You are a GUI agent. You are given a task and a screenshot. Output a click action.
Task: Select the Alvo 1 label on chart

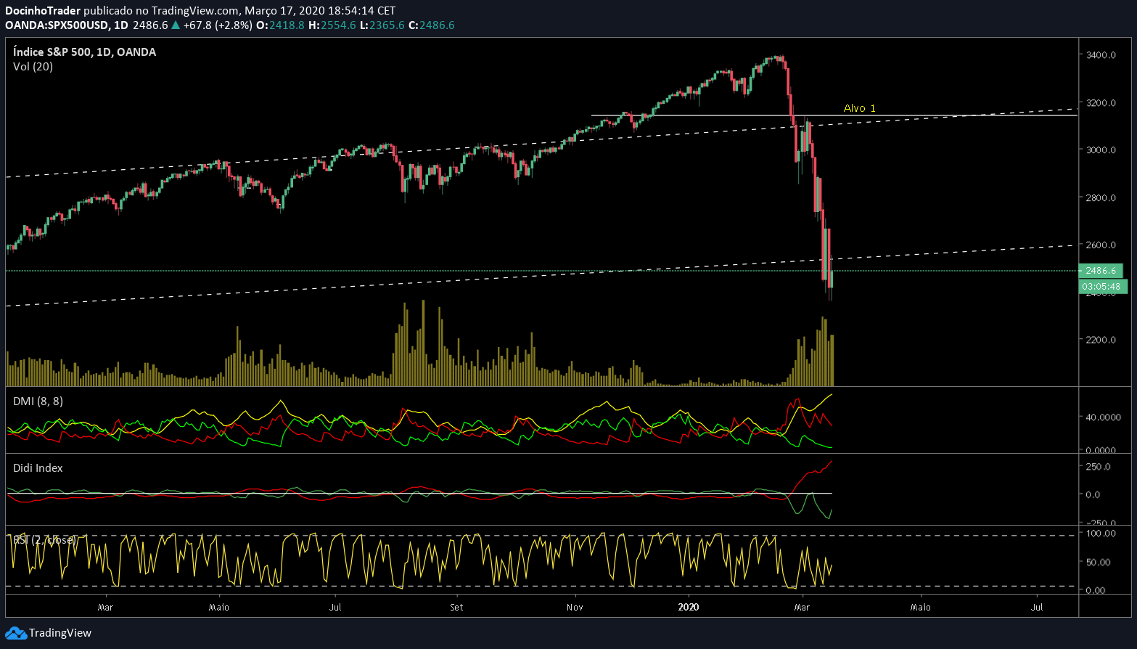click(859, 108)
